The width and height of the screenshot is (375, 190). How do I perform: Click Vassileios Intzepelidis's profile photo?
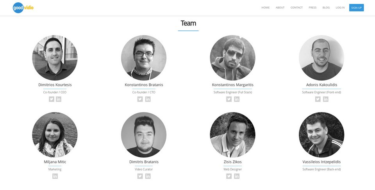click(321, 135)
